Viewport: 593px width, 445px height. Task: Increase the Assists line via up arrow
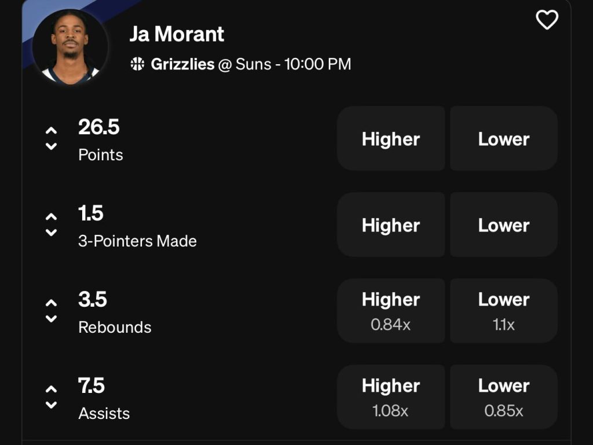51,388
